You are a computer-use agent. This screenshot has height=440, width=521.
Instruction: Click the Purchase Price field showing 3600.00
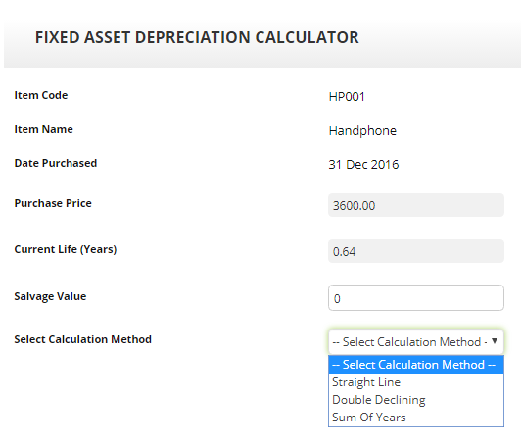pos(416,205)
